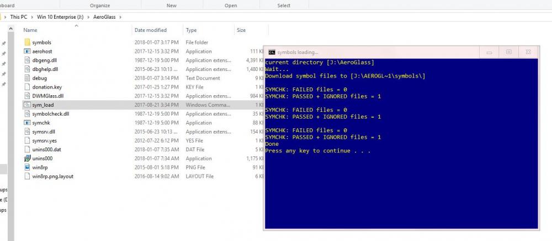552x241 pixels.
Task: Navigate to This PC in the address bar
Action: 20,17
